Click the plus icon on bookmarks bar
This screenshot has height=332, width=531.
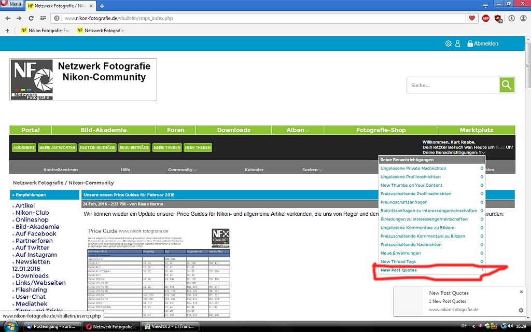click(x=7, y=31)
